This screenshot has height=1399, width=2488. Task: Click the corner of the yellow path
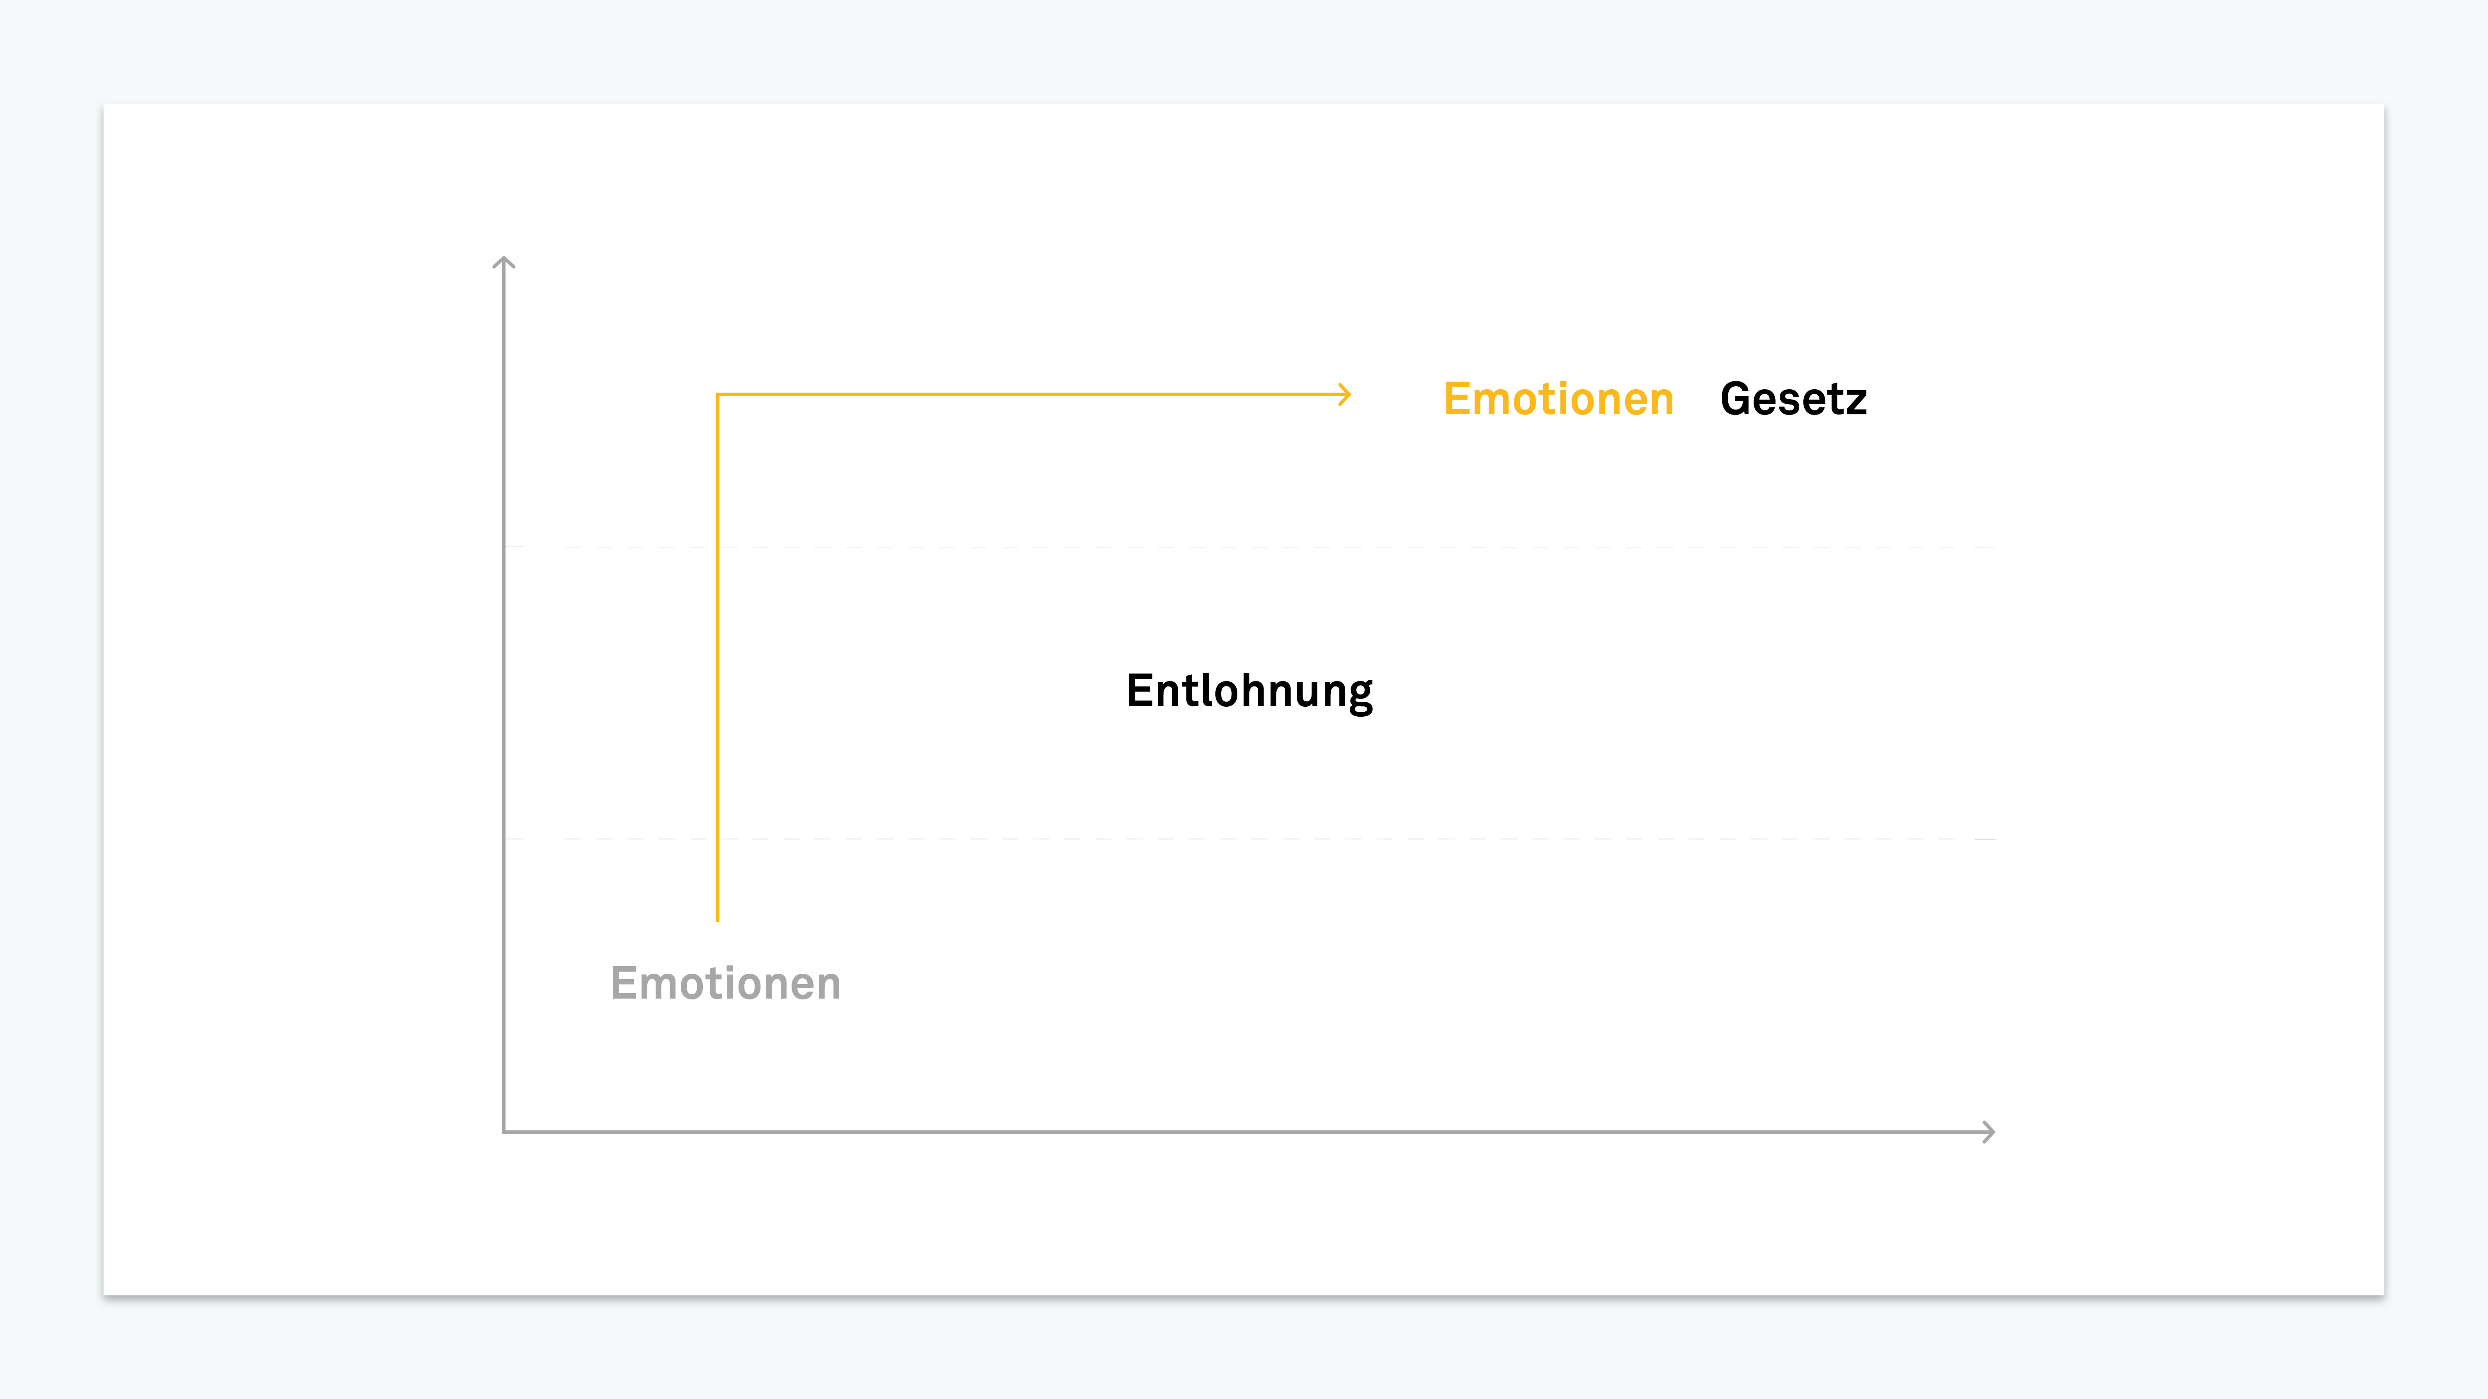(x=718, y=394)
